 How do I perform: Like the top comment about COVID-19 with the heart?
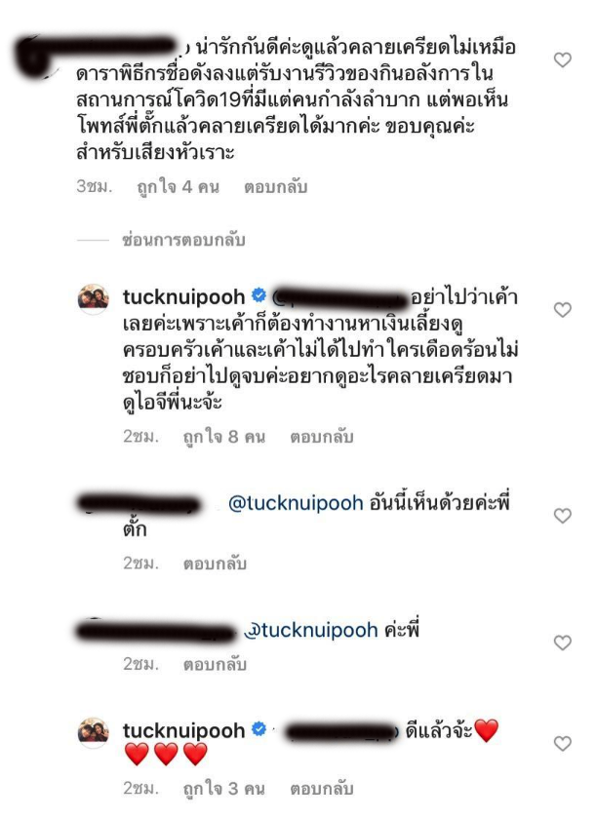point(563,60)
